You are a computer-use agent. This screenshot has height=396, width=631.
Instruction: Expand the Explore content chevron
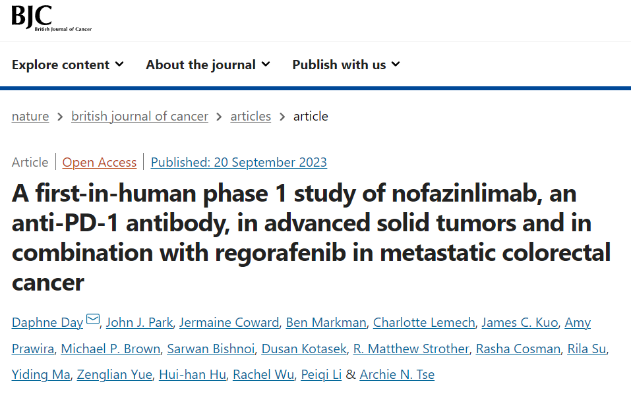point(119,64)
